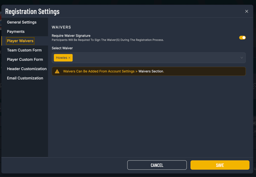Remove the Howies waiver tag
The image size is (256, 177).
tap(70, 58)
